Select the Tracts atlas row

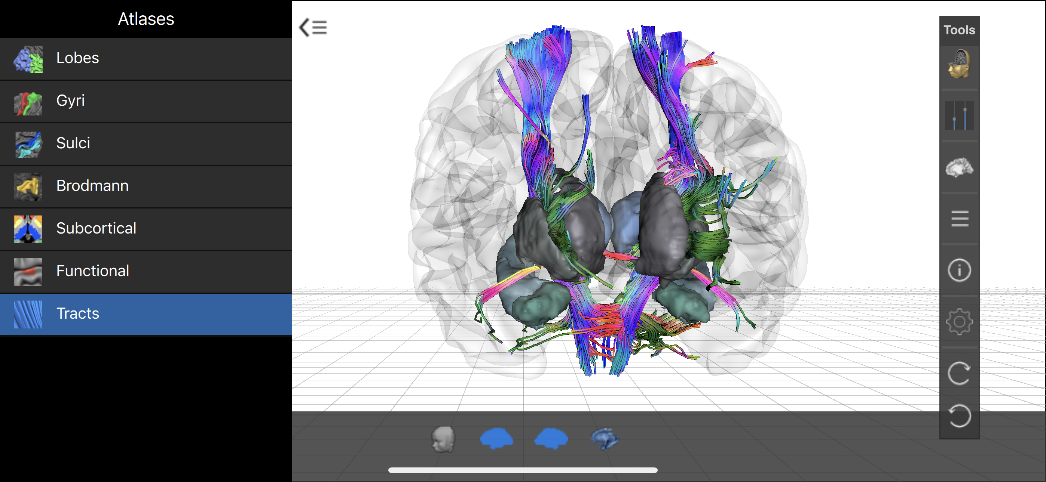(146, 314)
